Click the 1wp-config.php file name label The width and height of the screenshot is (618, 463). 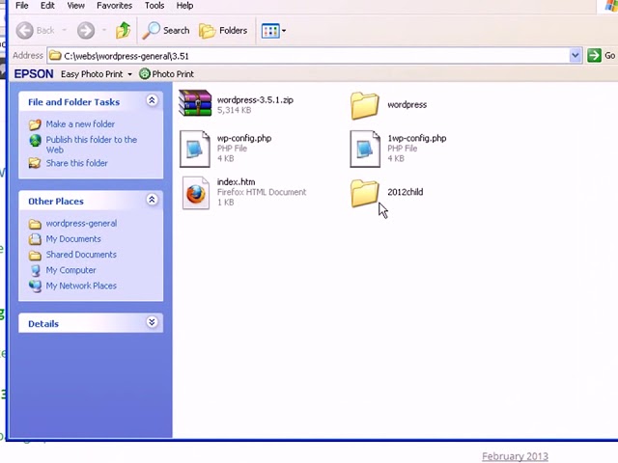[417, 138]
